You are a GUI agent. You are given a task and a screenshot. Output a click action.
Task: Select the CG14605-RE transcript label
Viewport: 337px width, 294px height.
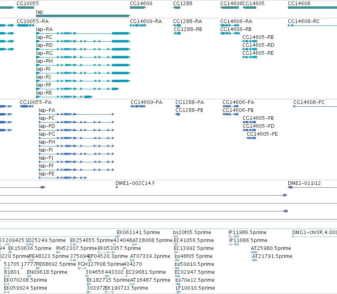tap(258, 53)
